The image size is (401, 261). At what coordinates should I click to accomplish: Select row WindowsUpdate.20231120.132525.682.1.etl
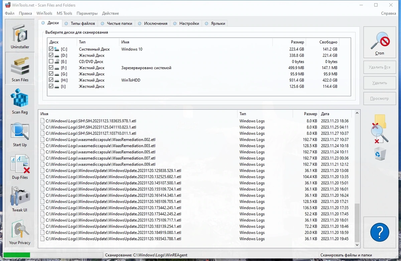pyautogui.click(x=196, y=177)
